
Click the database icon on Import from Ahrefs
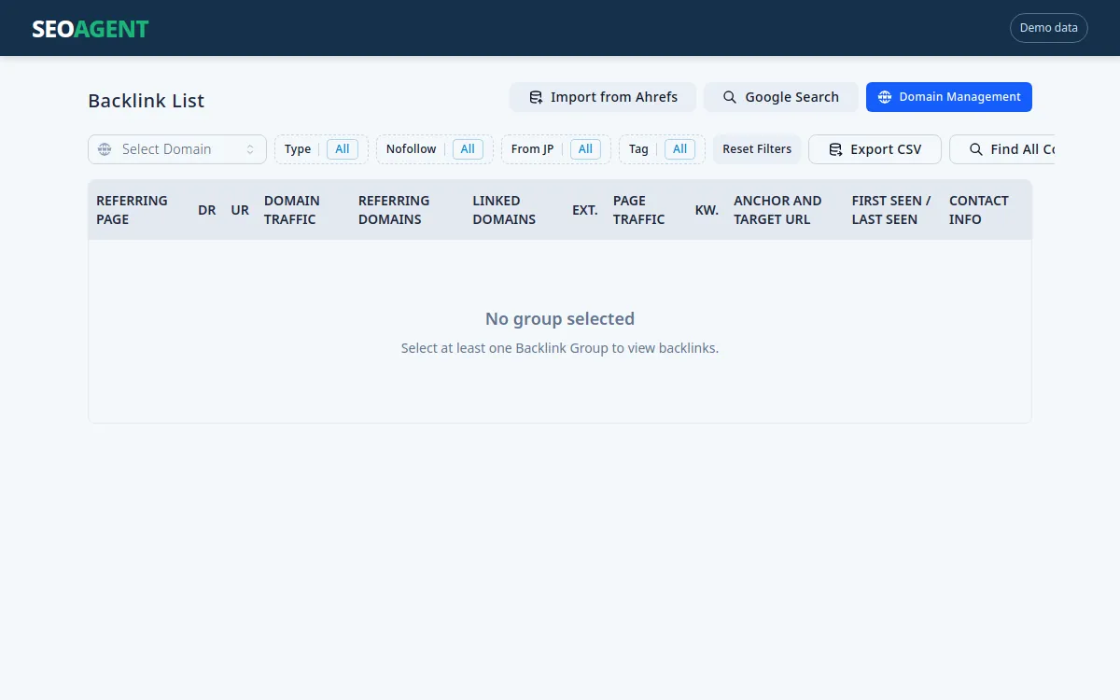536,97
